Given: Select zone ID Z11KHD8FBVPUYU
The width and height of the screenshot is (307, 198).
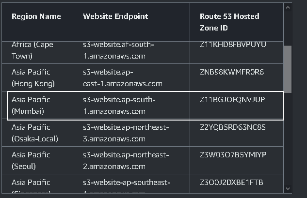Looking at the screenshot, I should [233, 45].
